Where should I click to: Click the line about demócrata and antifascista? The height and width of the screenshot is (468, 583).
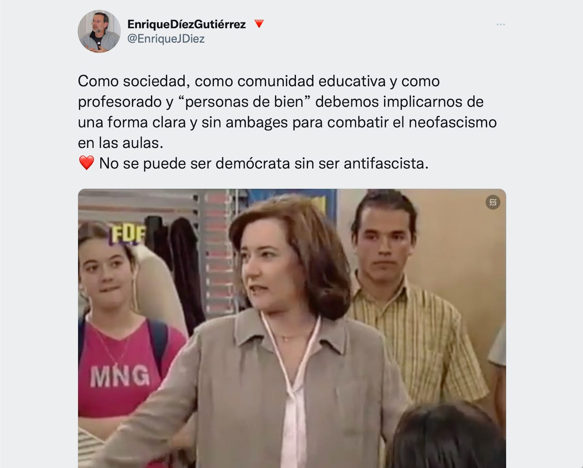(x=264, y=163)
